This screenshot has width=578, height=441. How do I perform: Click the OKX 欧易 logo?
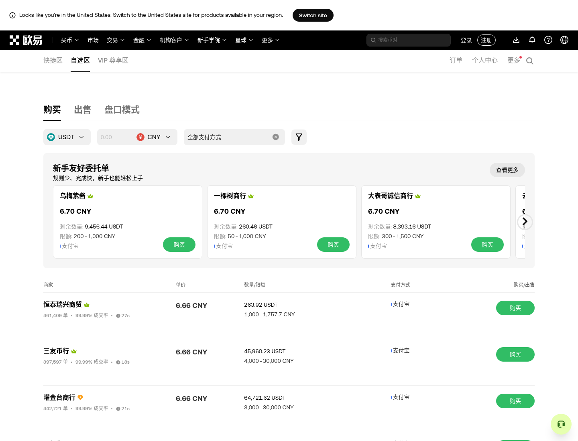[x=26, y=40]
